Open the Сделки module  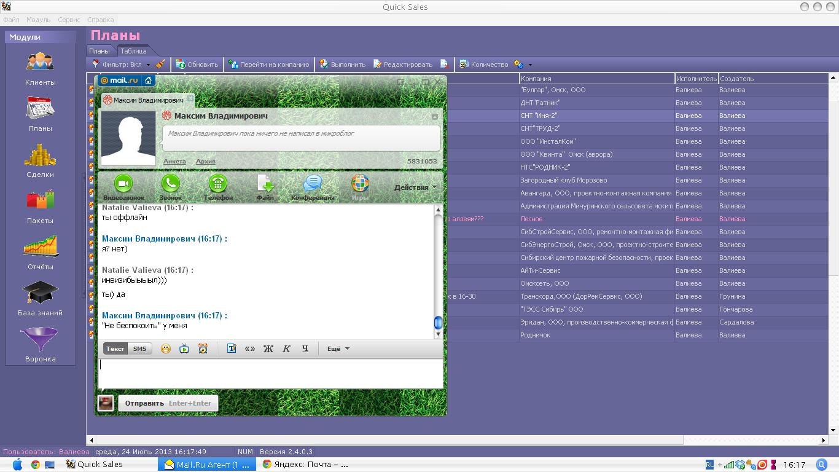tap(40, 161)
